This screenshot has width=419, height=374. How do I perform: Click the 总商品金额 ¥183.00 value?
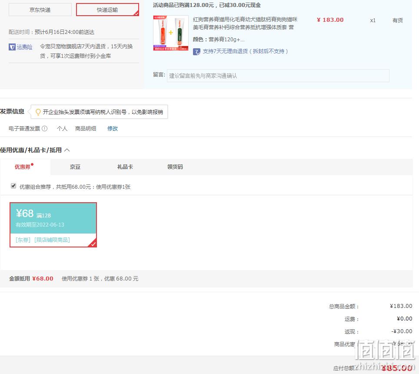point(401,306)
